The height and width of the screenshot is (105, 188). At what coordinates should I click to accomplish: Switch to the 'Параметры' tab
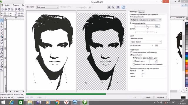[133, 12]
